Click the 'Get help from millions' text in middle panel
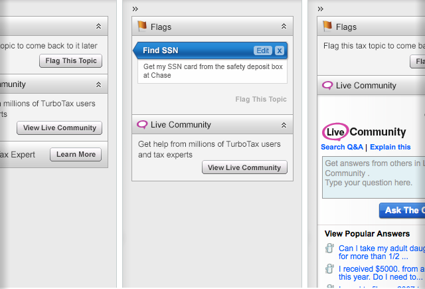This screenshot has width=425, height=289. pyautogui.click(x=209, y=149)
